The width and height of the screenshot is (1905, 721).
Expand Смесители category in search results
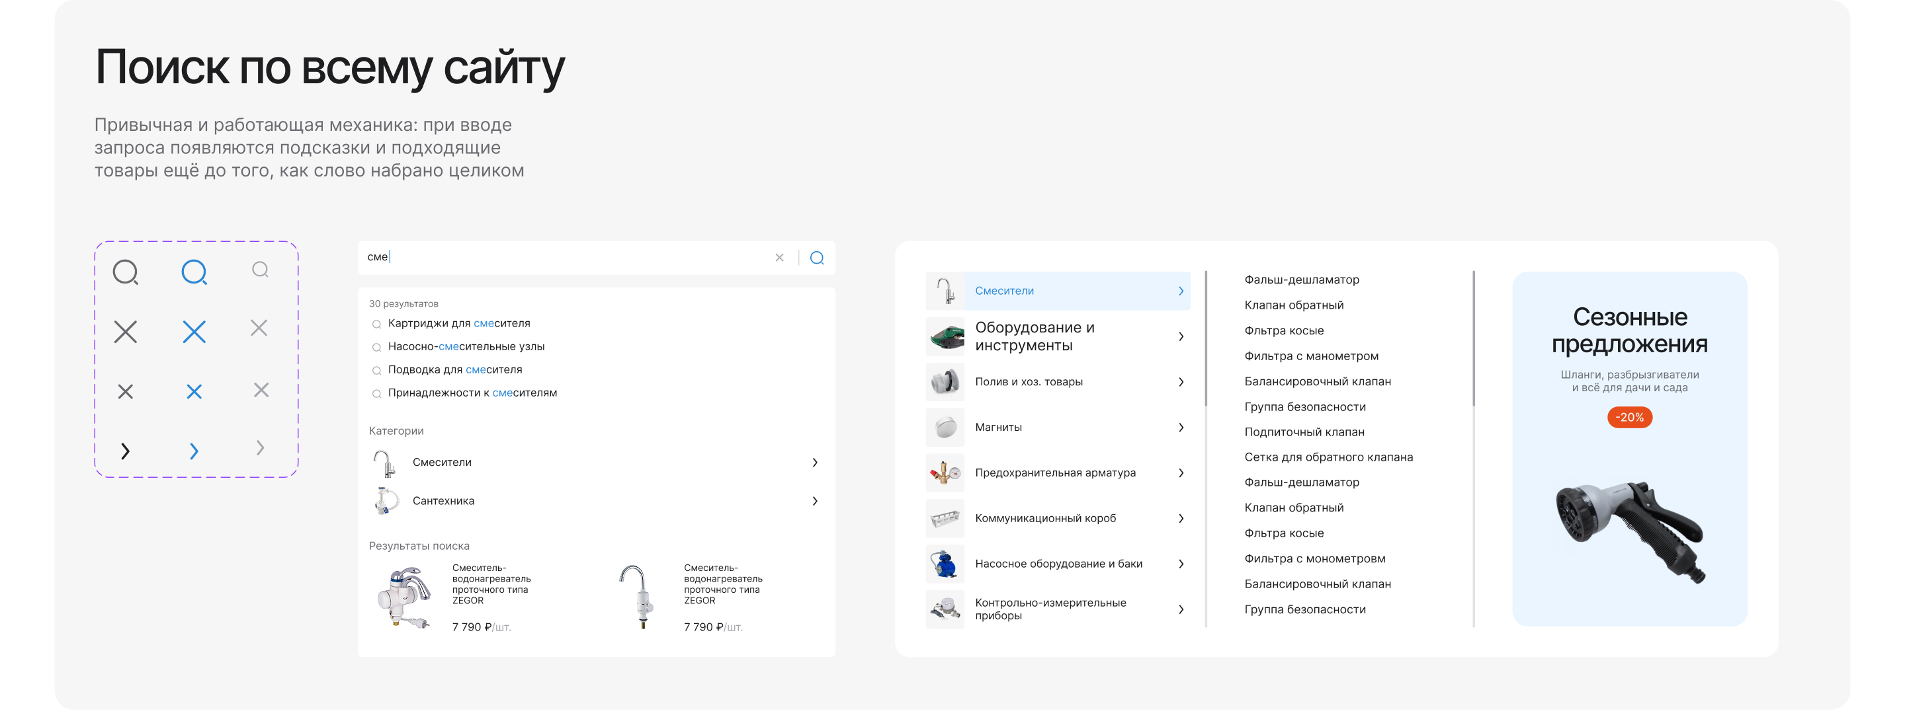coord(814,463)
